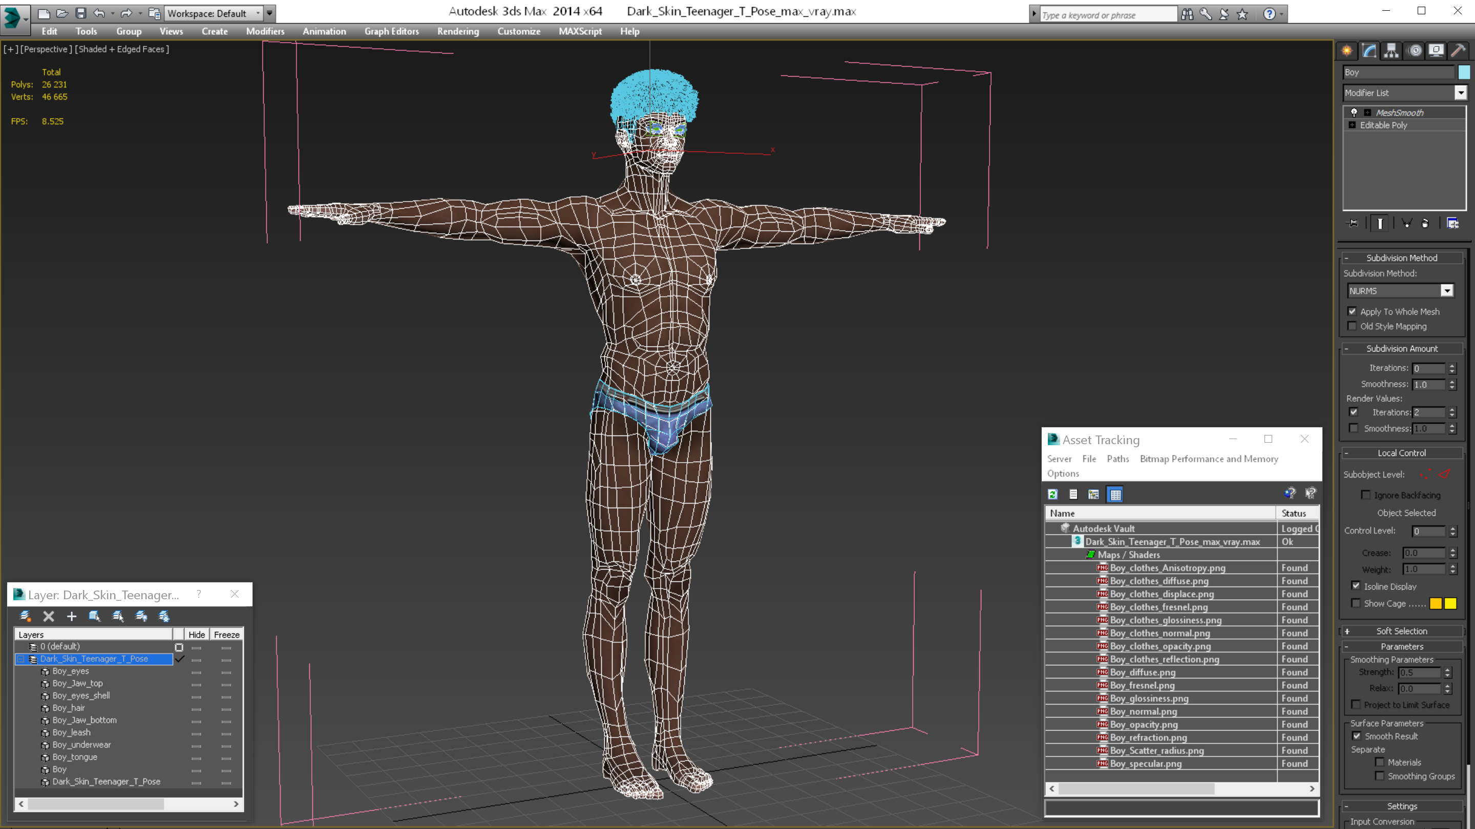Viewport: 1475px width, 829px height.
Task: Toggle Isoline Display checkbox
Action: click(1355, 586)
